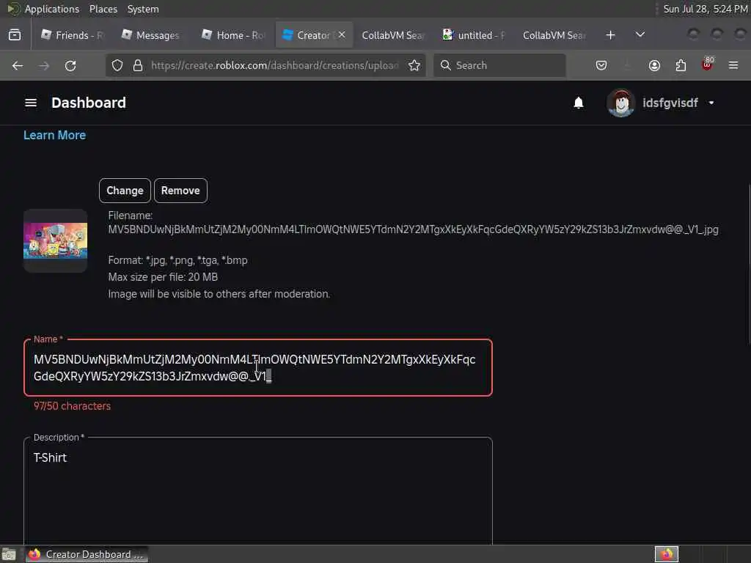751x563 pixels.
Task: Click the Dashboard heading text
Action: [x=89, y=103]
